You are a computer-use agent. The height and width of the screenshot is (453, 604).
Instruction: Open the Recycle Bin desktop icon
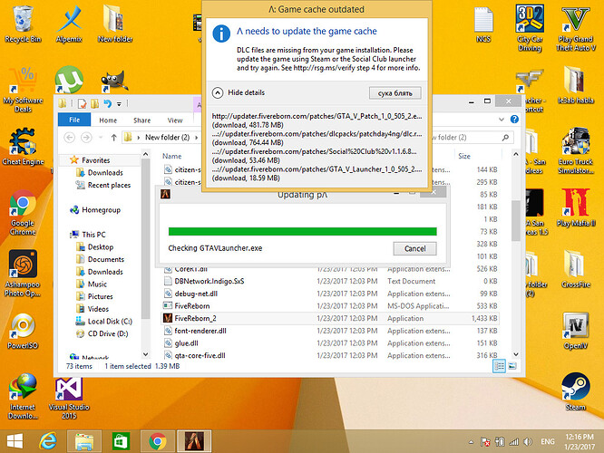(23, 24)
